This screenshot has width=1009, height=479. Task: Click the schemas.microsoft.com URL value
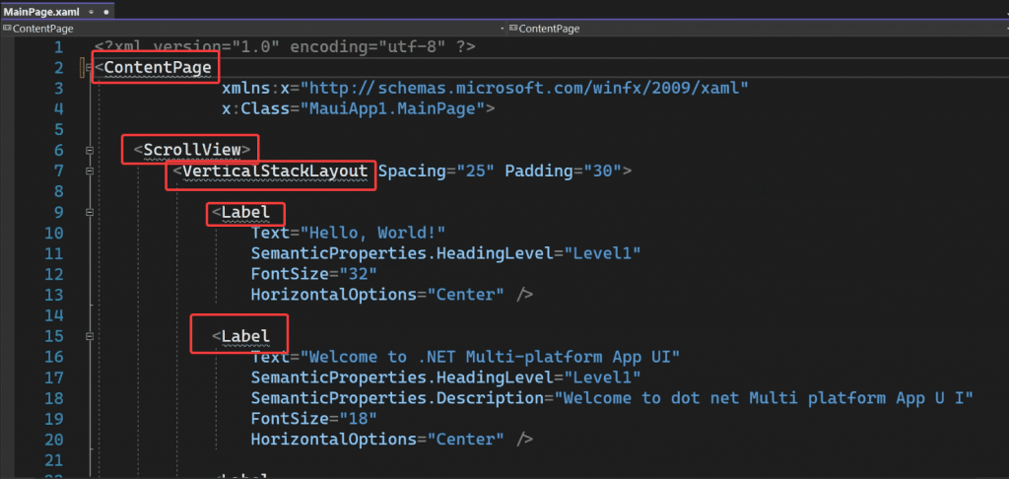point(525,88)
